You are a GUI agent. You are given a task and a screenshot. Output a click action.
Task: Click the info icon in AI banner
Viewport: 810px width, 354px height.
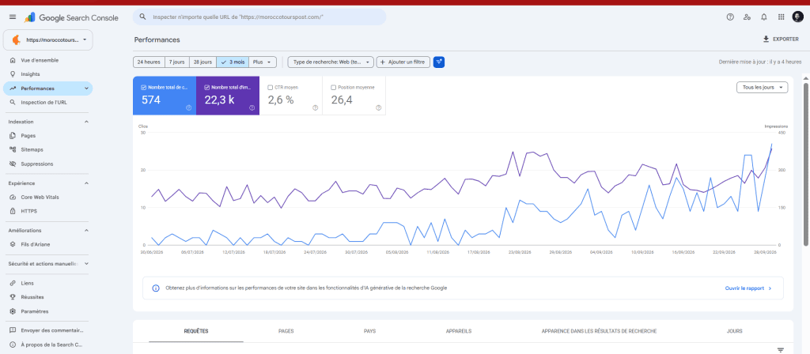[156, 288]
